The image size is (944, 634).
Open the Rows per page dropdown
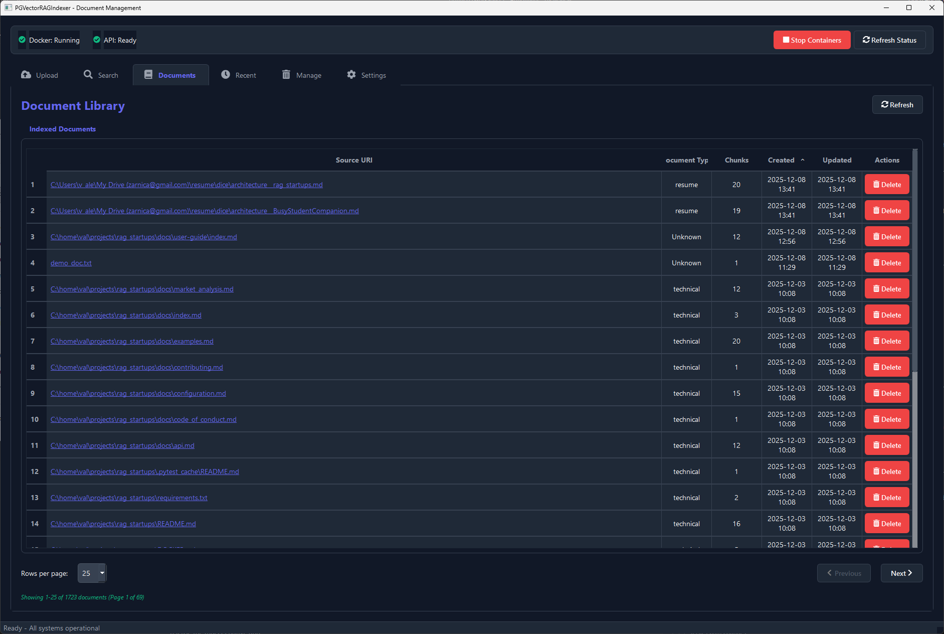tap(92, 573)
